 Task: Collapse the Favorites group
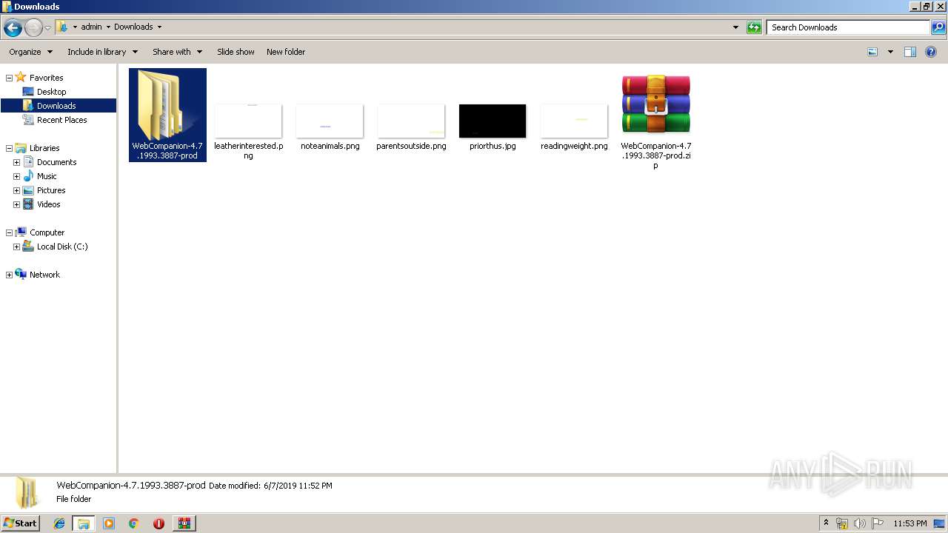pyautogui.click(x=9, y=78)
